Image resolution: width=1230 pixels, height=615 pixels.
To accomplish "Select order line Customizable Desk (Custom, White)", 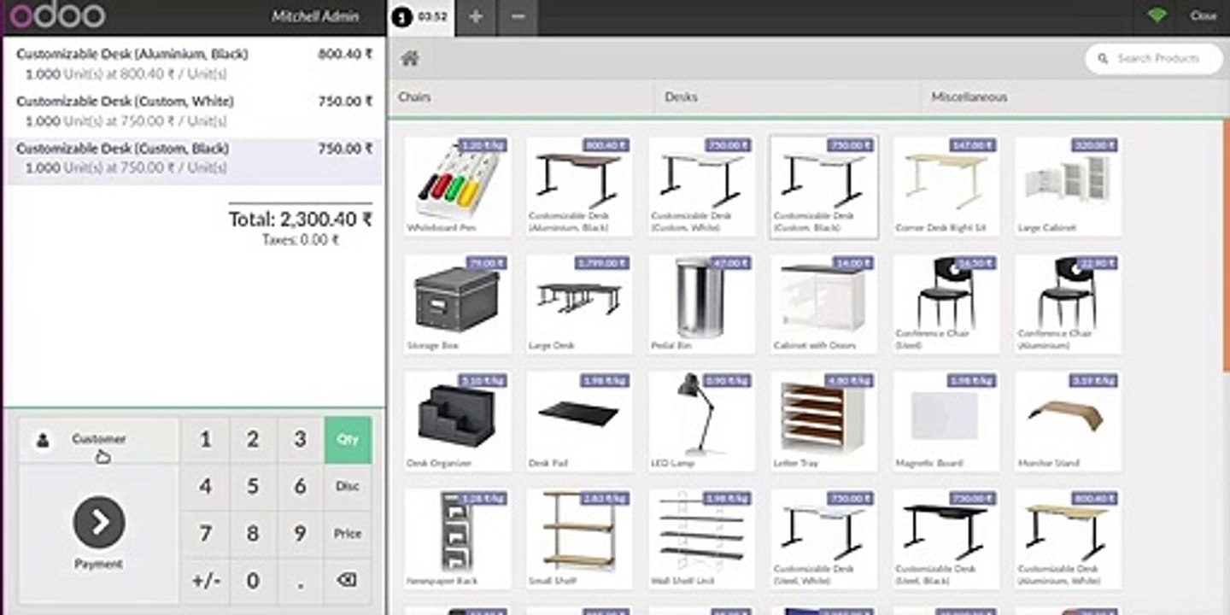I will pyautogui.click(x=194, y=111).
